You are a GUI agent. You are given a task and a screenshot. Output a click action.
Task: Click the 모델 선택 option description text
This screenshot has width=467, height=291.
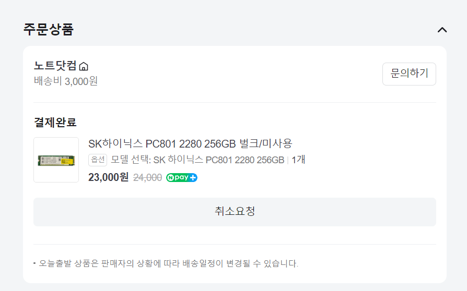tap(198, 160)
